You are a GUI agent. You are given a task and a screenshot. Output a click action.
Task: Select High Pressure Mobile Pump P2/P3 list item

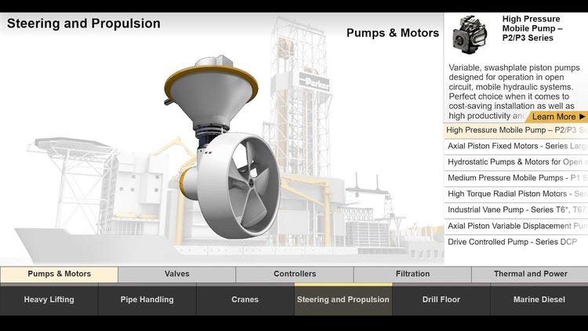tap(516, 130)
